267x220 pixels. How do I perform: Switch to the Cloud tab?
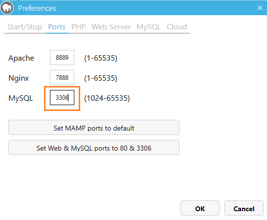coord(177,27)
